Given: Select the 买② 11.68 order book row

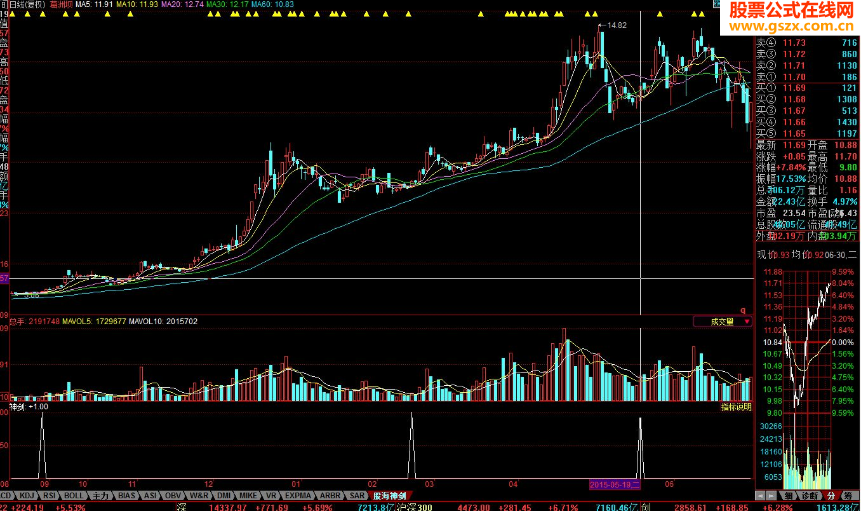Looking at the screenshot, I should point(806,99).
